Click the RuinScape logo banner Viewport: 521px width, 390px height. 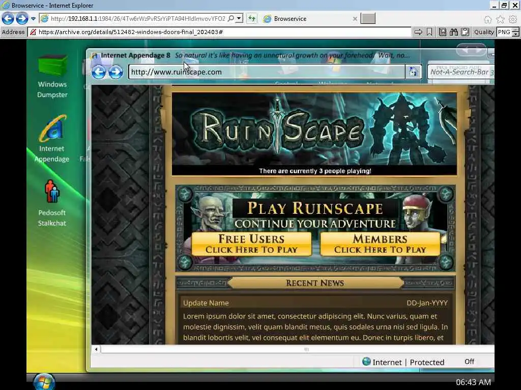coord(314,129)
